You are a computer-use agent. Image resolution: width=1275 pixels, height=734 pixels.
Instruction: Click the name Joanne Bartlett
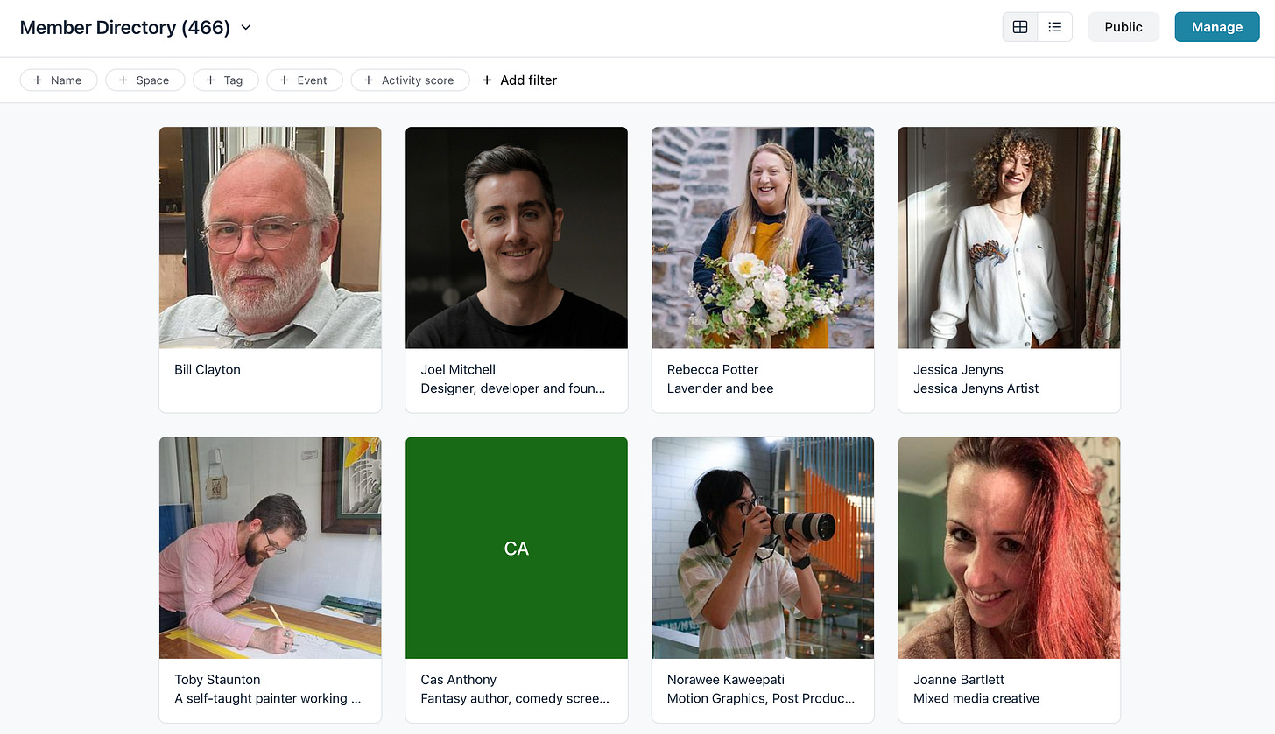tap(959, 680)
